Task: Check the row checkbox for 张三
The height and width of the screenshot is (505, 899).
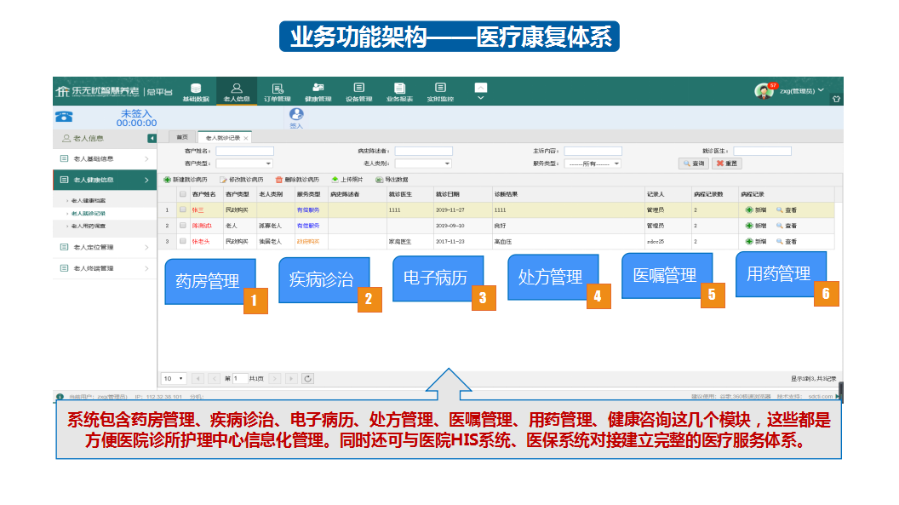Action: (x=183, y=209)
